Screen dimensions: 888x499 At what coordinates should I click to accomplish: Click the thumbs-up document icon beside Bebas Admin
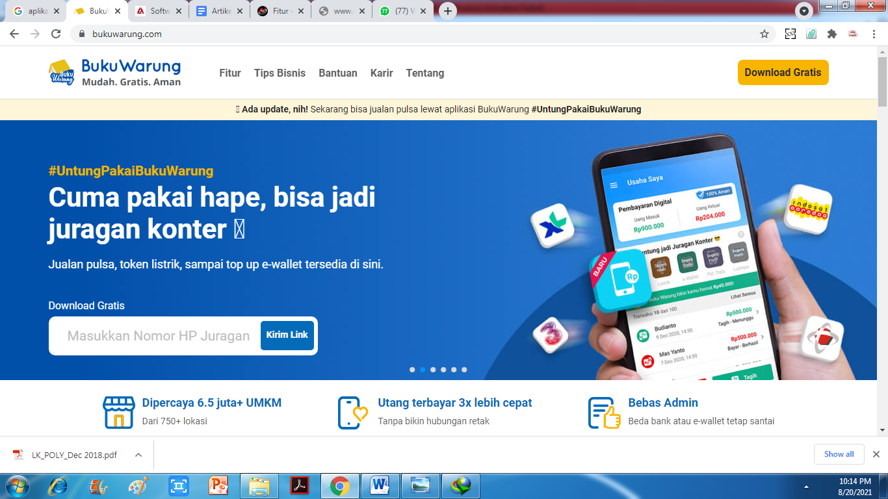pyautogui.click(x=605, y=413)
